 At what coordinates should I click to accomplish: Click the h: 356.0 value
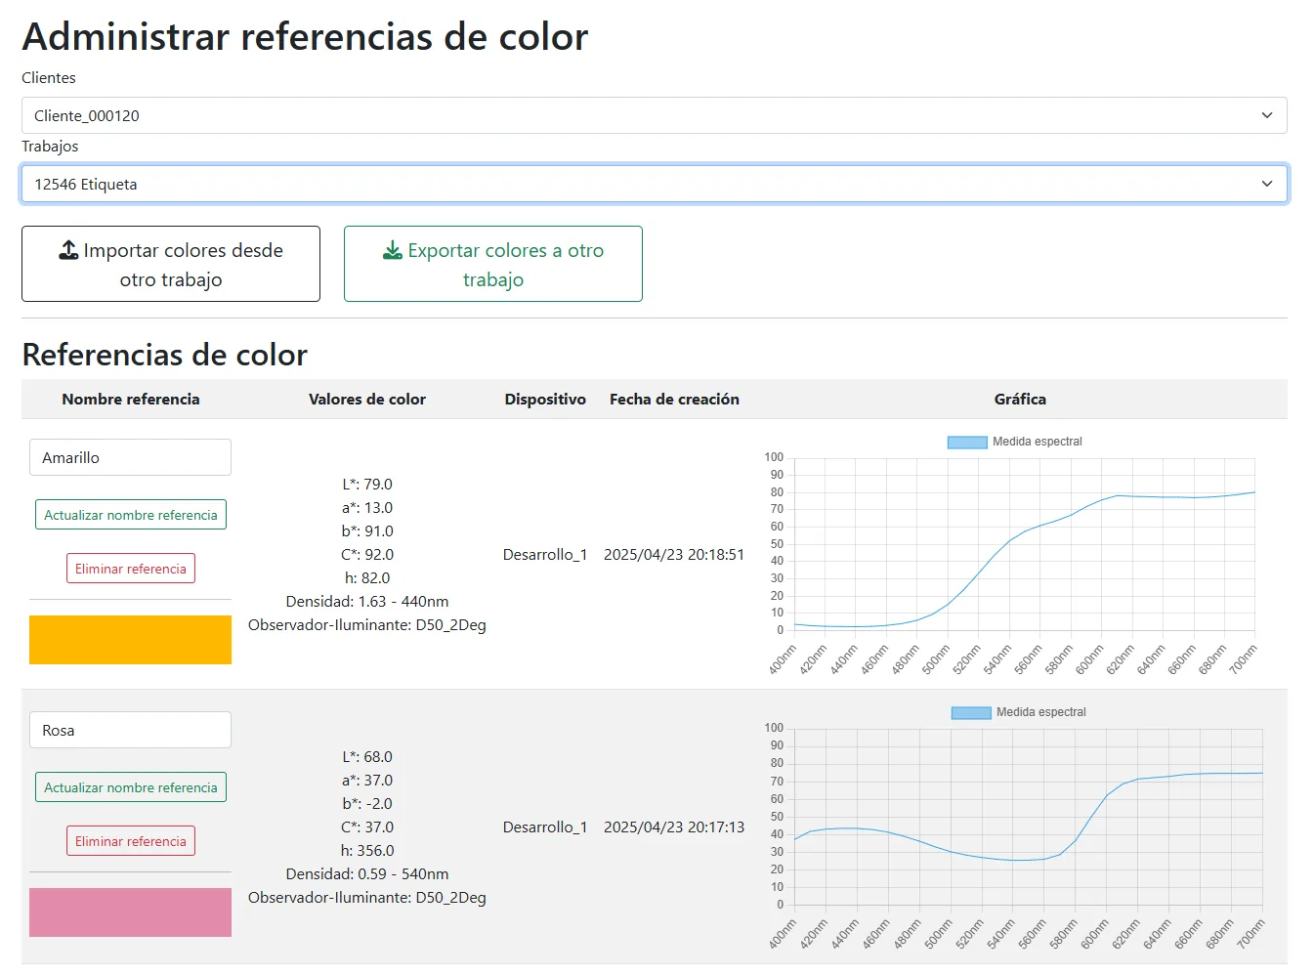click(x=367, y=850)
